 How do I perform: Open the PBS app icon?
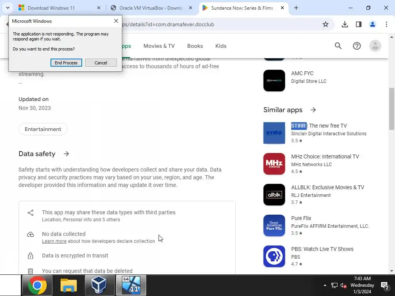[274, 256]
